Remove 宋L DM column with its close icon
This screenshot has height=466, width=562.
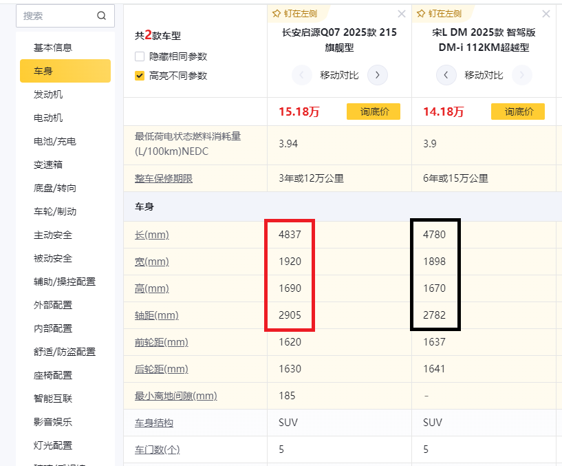546,14
